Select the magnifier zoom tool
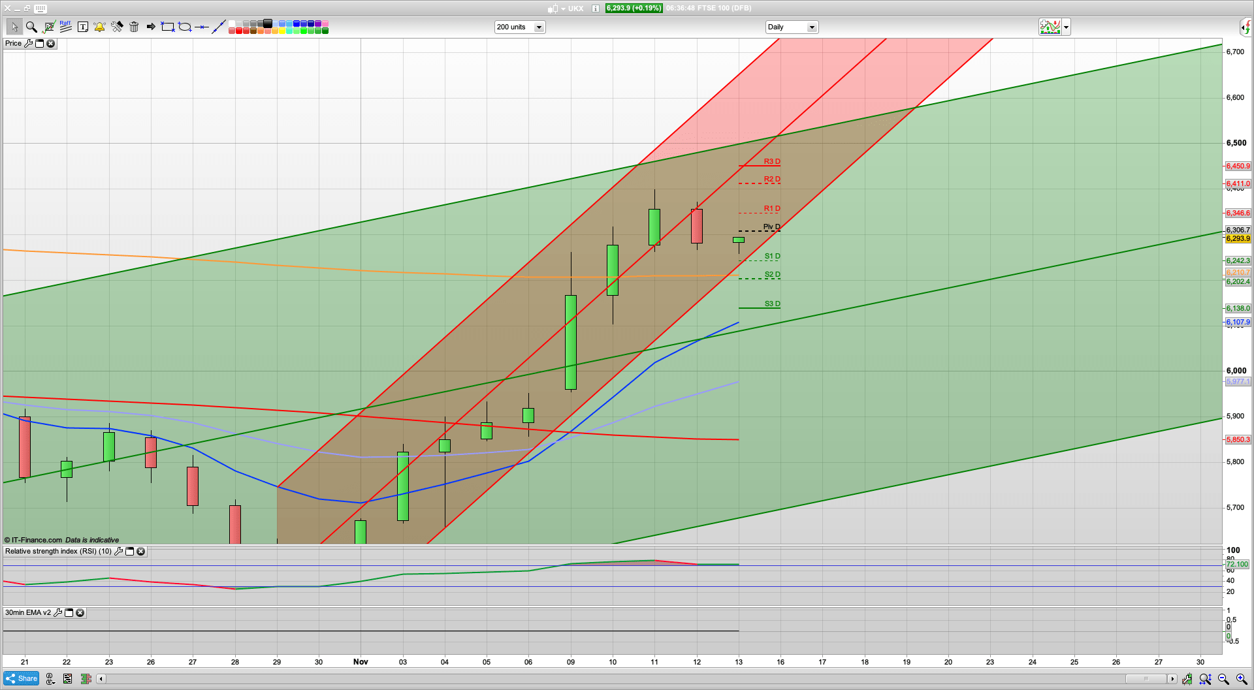The image size is (1254, 690). (x=31, y=27)
